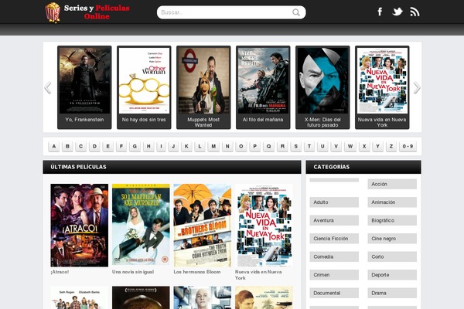Image resolution: width=464 pixels, height=309 pixels.
Task: Filter movies by letter T
Action: [309, 146]
